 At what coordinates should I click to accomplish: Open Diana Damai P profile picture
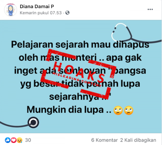(10, 9)
